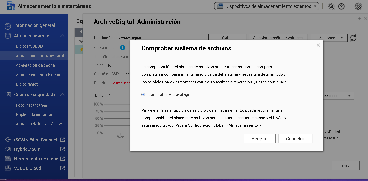The image size is (368, 181).
Task: Expand the Acciones dropdown menu
Action: pos(328,38)
